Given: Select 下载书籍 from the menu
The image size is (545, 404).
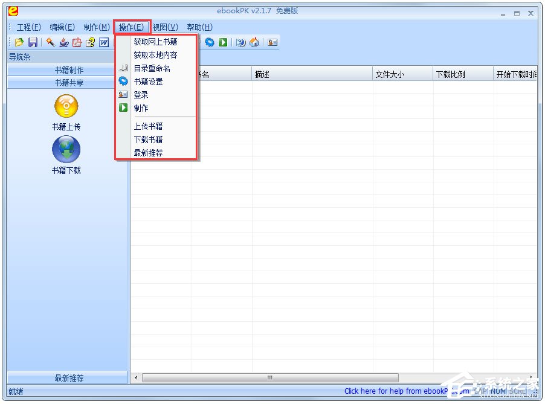Looking at the screenshot, I should click(x=156, y=139).
